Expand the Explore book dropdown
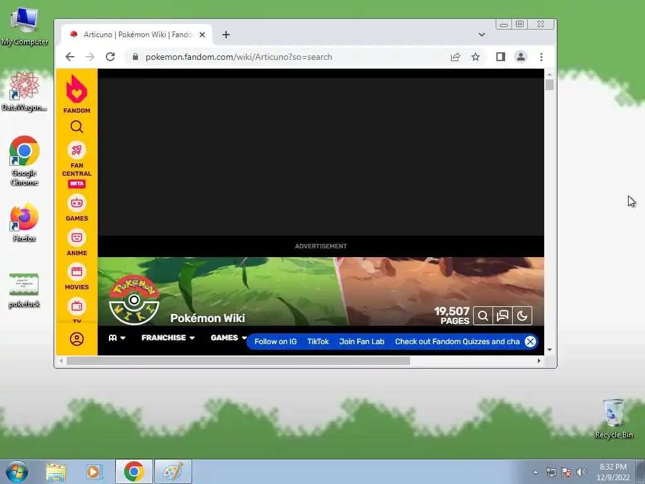The image size is (645, 484). pos(117,338)
